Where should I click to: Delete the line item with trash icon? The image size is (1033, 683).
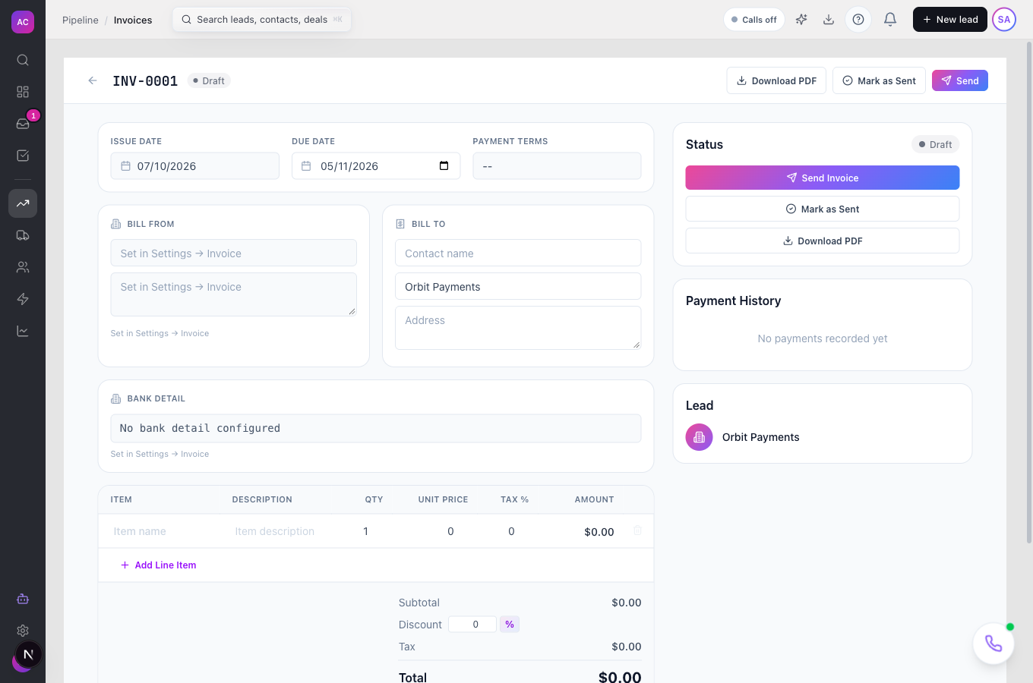(x=637, y=531)
